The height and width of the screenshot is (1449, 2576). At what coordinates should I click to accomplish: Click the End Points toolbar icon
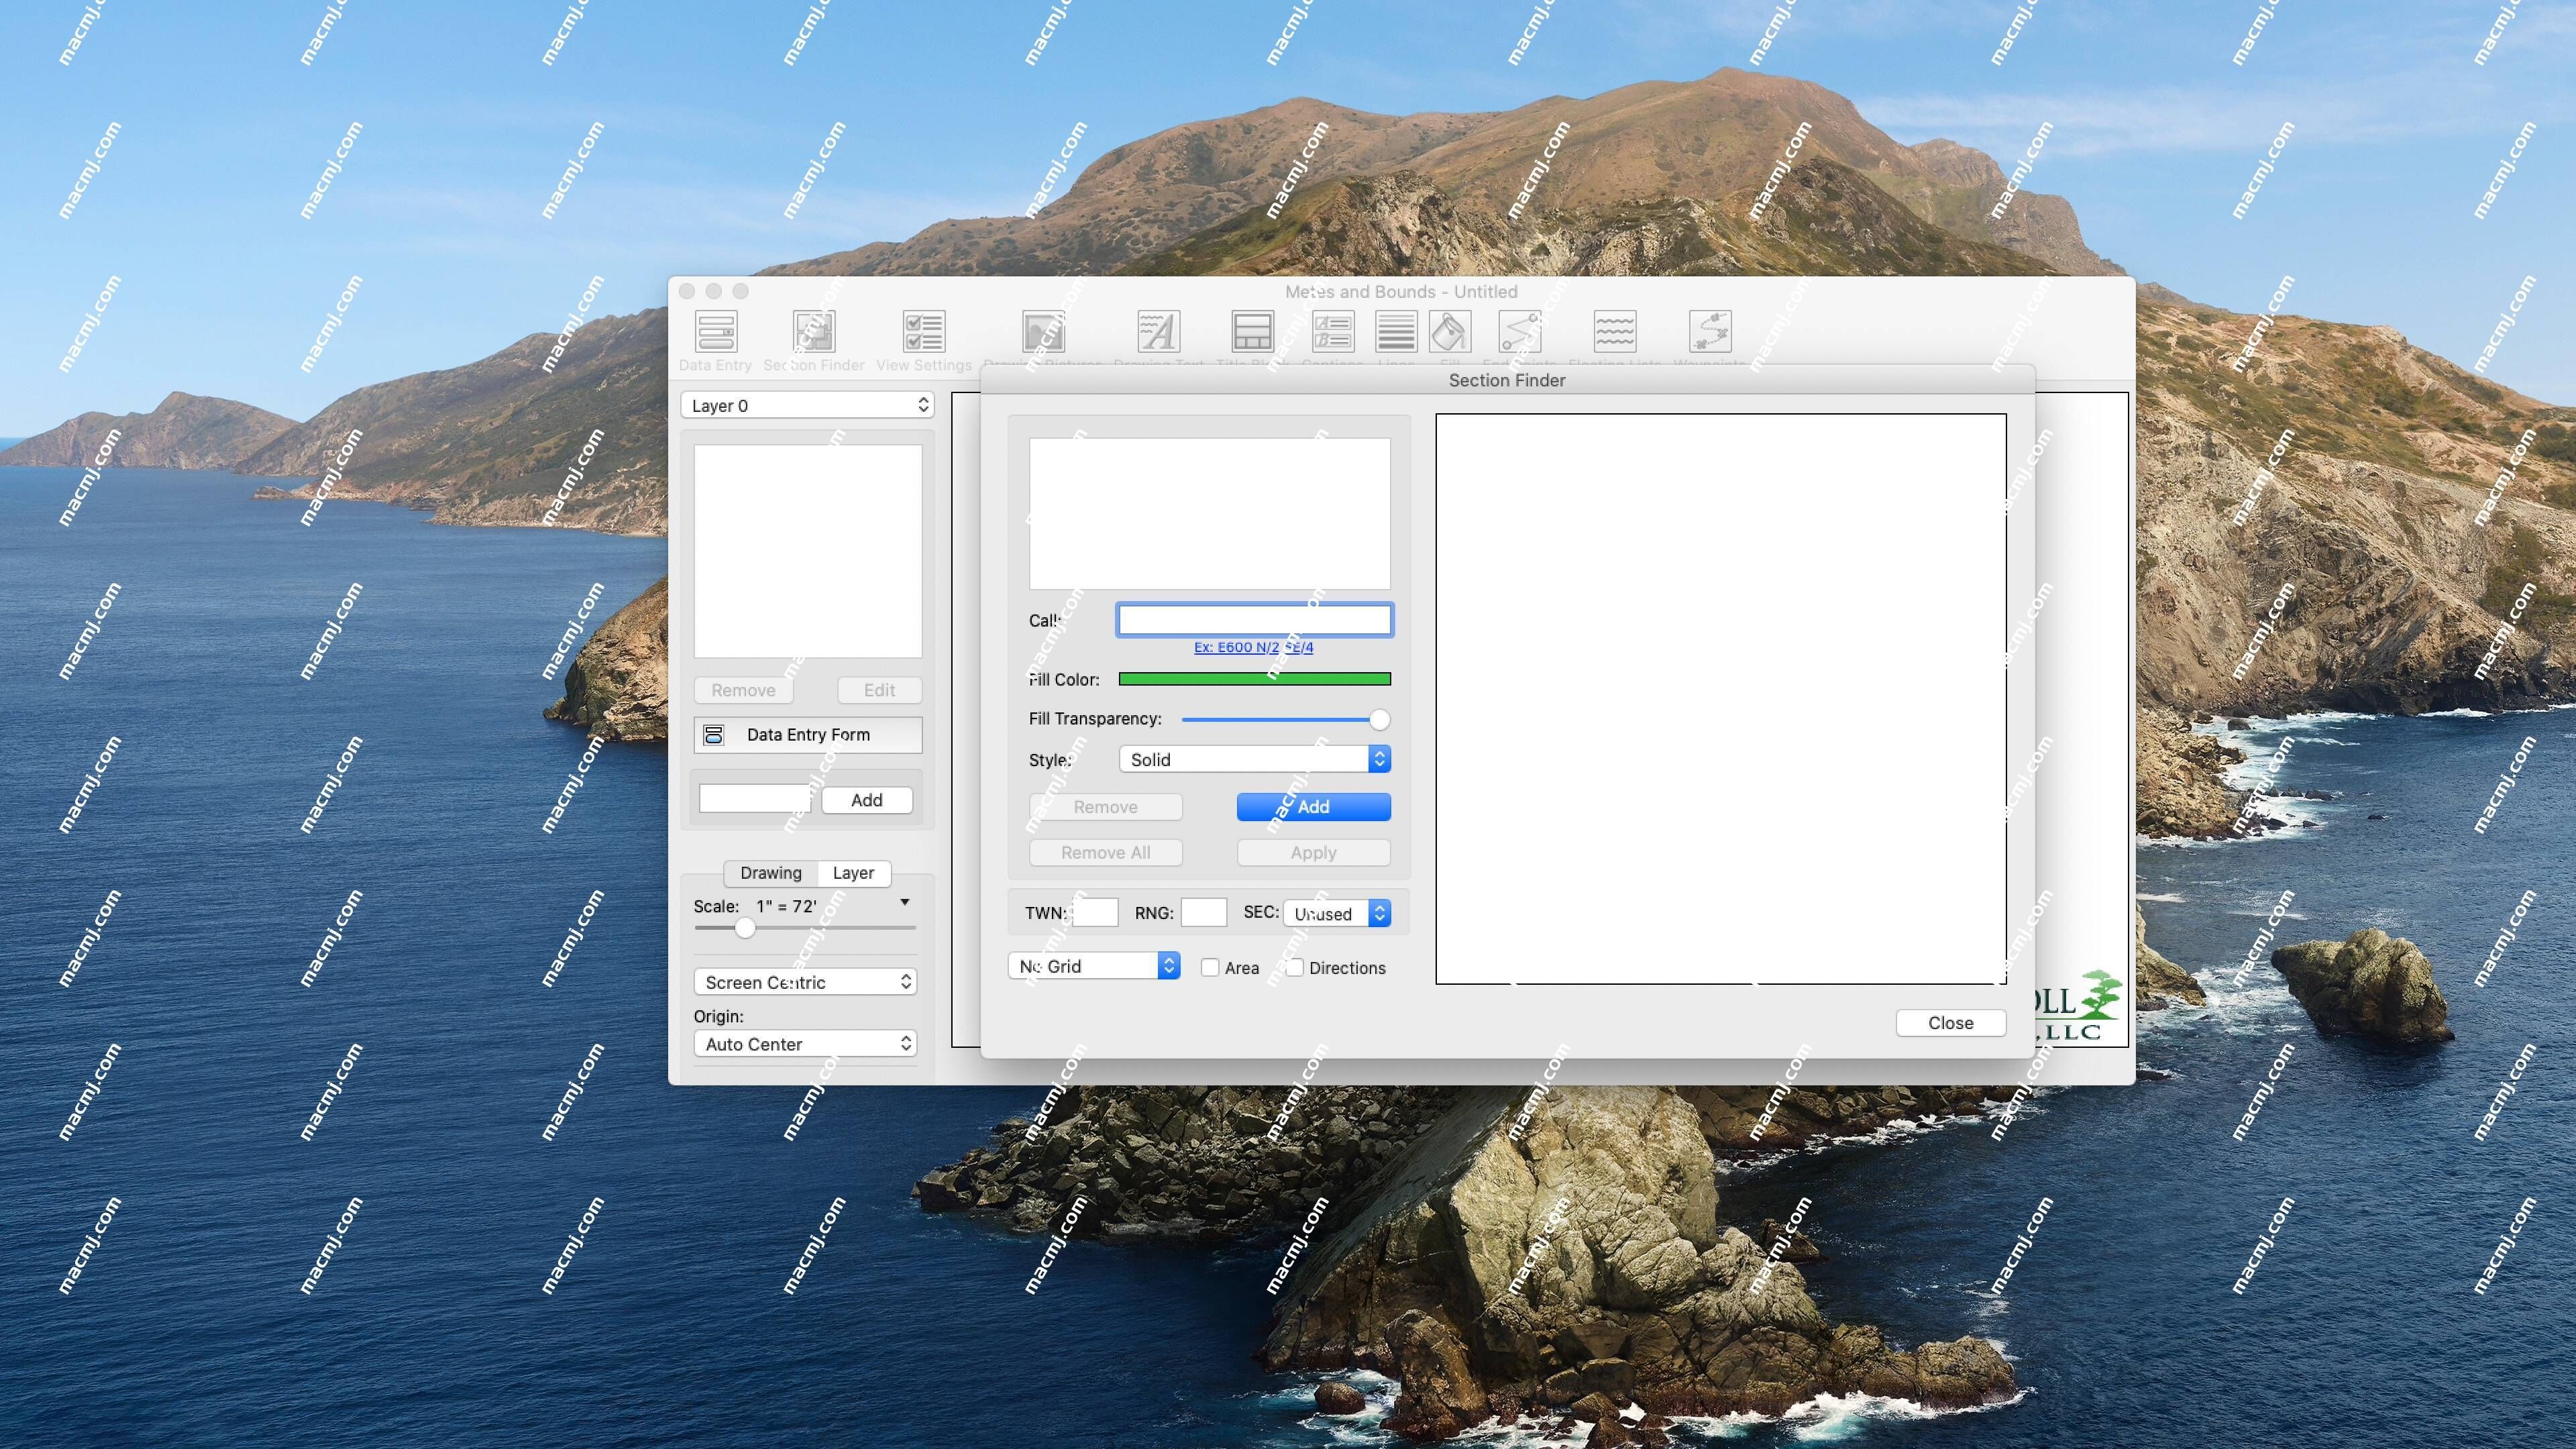1519,332
